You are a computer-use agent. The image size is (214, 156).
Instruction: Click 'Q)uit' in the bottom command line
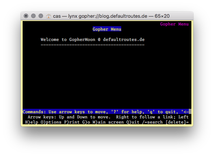pos(133,122)
